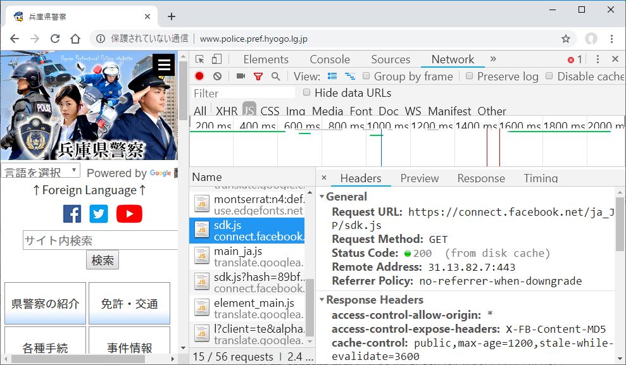Select main_ja.js request row
The image size is (626, 365).
(247, 256)
